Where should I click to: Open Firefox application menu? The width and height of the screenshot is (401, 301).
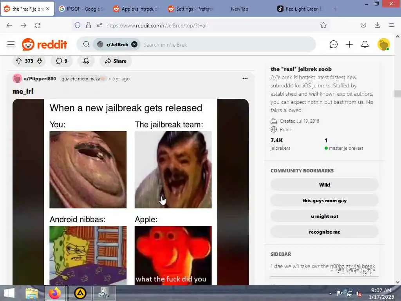click(x=391, y=25)
